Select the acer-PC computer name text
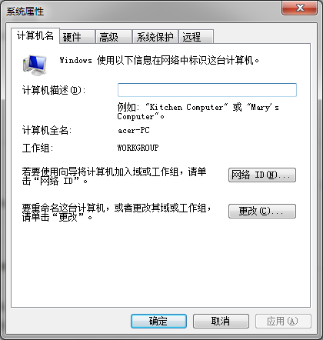 134,131
